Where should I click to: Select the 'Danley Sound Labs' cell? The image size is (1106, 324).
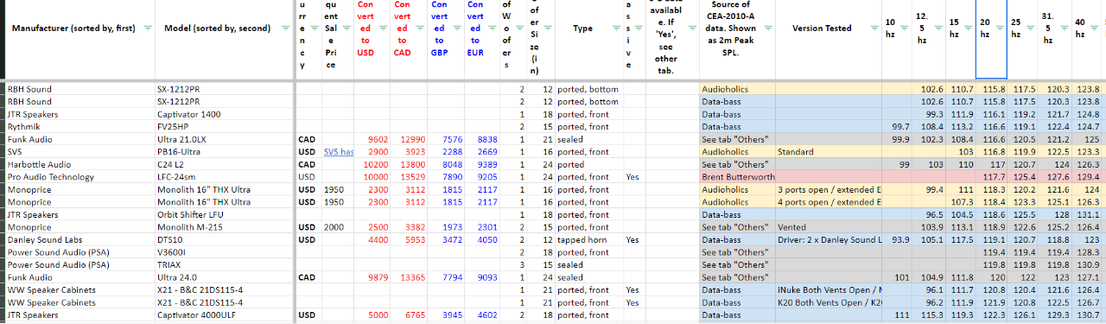coord(80,239)
